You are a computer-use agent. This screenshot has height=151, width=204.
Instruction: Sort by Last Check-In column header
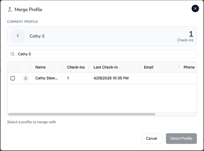pyautogui.click(x=106, y=67)
